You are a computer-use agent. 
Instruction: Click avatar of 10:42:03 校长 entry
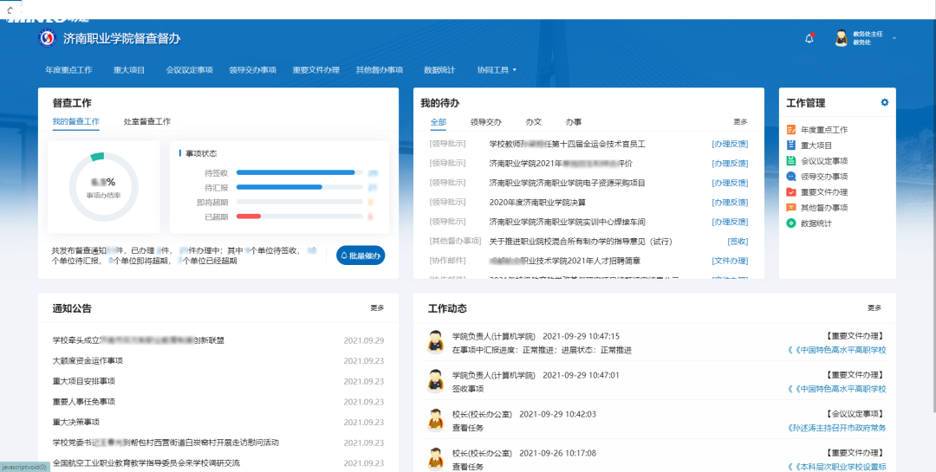pyautogui.click(x=435, y=420)
